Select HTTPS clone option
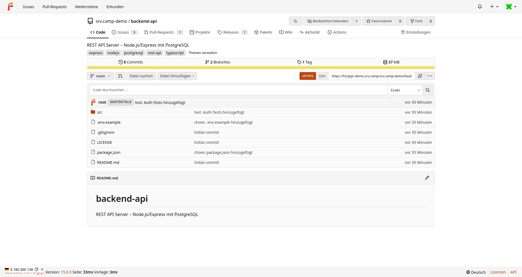This screenshot has width=522, height=277. click(308, 76)
